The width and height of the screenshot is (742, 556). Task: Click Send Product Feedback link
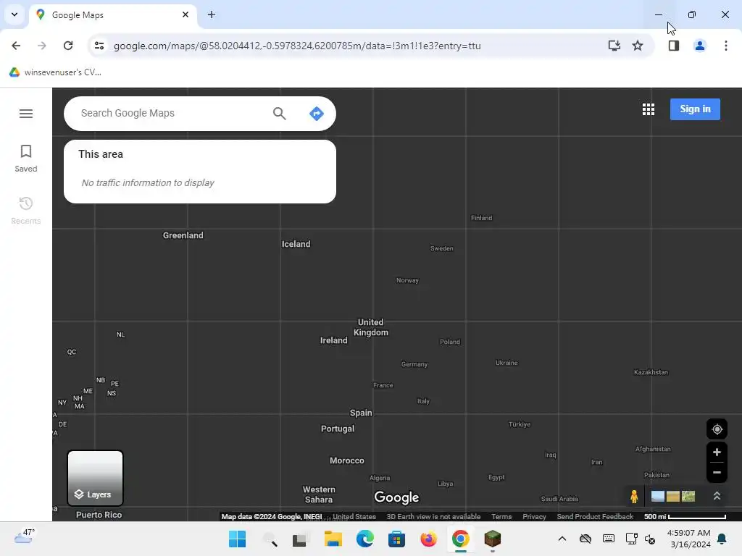point(595,517)
